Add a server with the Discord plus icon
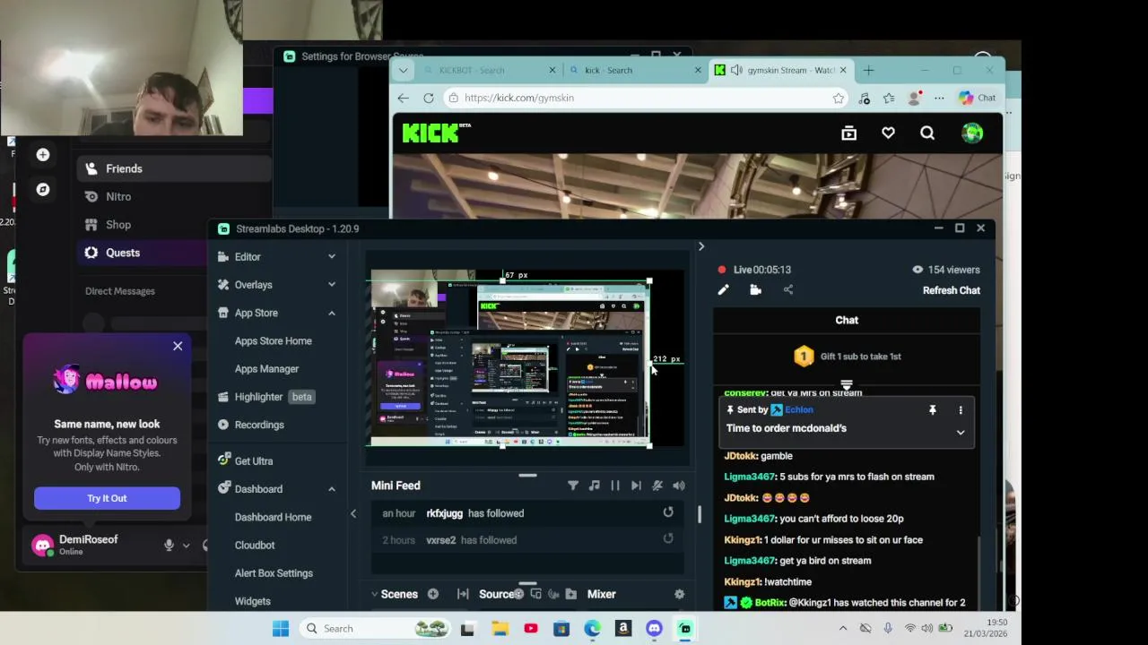 click(42, 155)
